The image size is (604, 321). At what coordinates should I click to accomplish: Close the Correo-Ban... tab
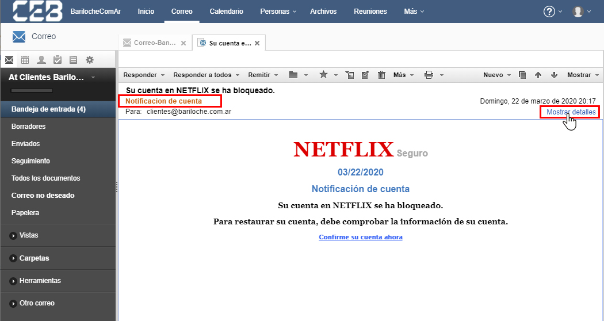click(x=184, y=43)
